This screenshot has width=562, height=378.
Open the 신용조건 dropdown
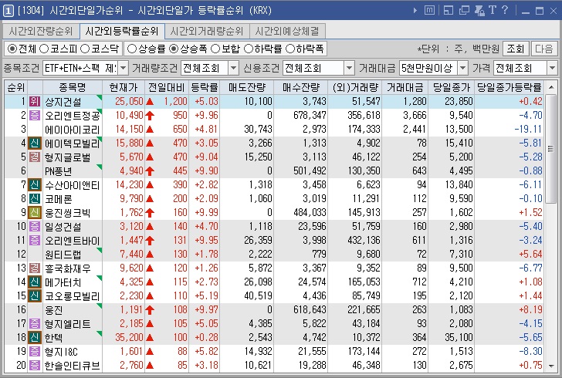[349, 68]
